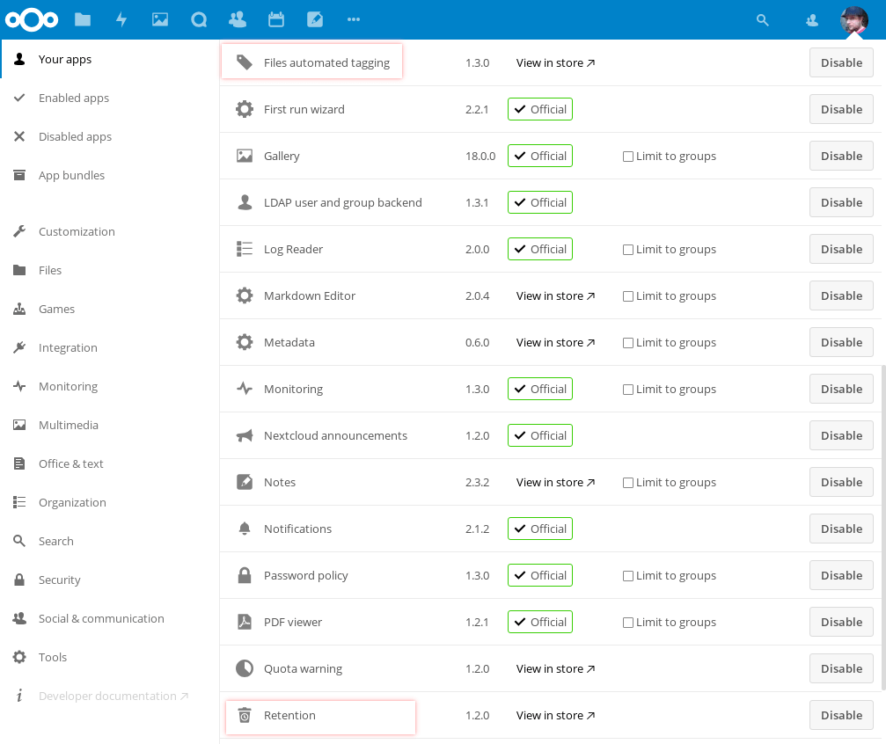The height and width of the screenshot is (744, 886).
Task: Click the Quota warning pie icon
Action: coord(244,668)
